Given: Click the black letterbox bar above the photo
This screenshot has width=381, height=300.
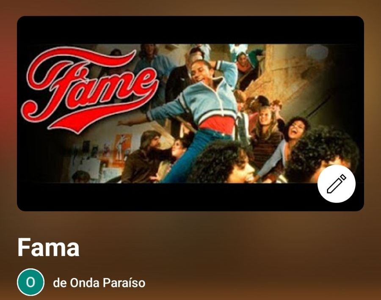Looking at the screenshot, I should 190,30.
